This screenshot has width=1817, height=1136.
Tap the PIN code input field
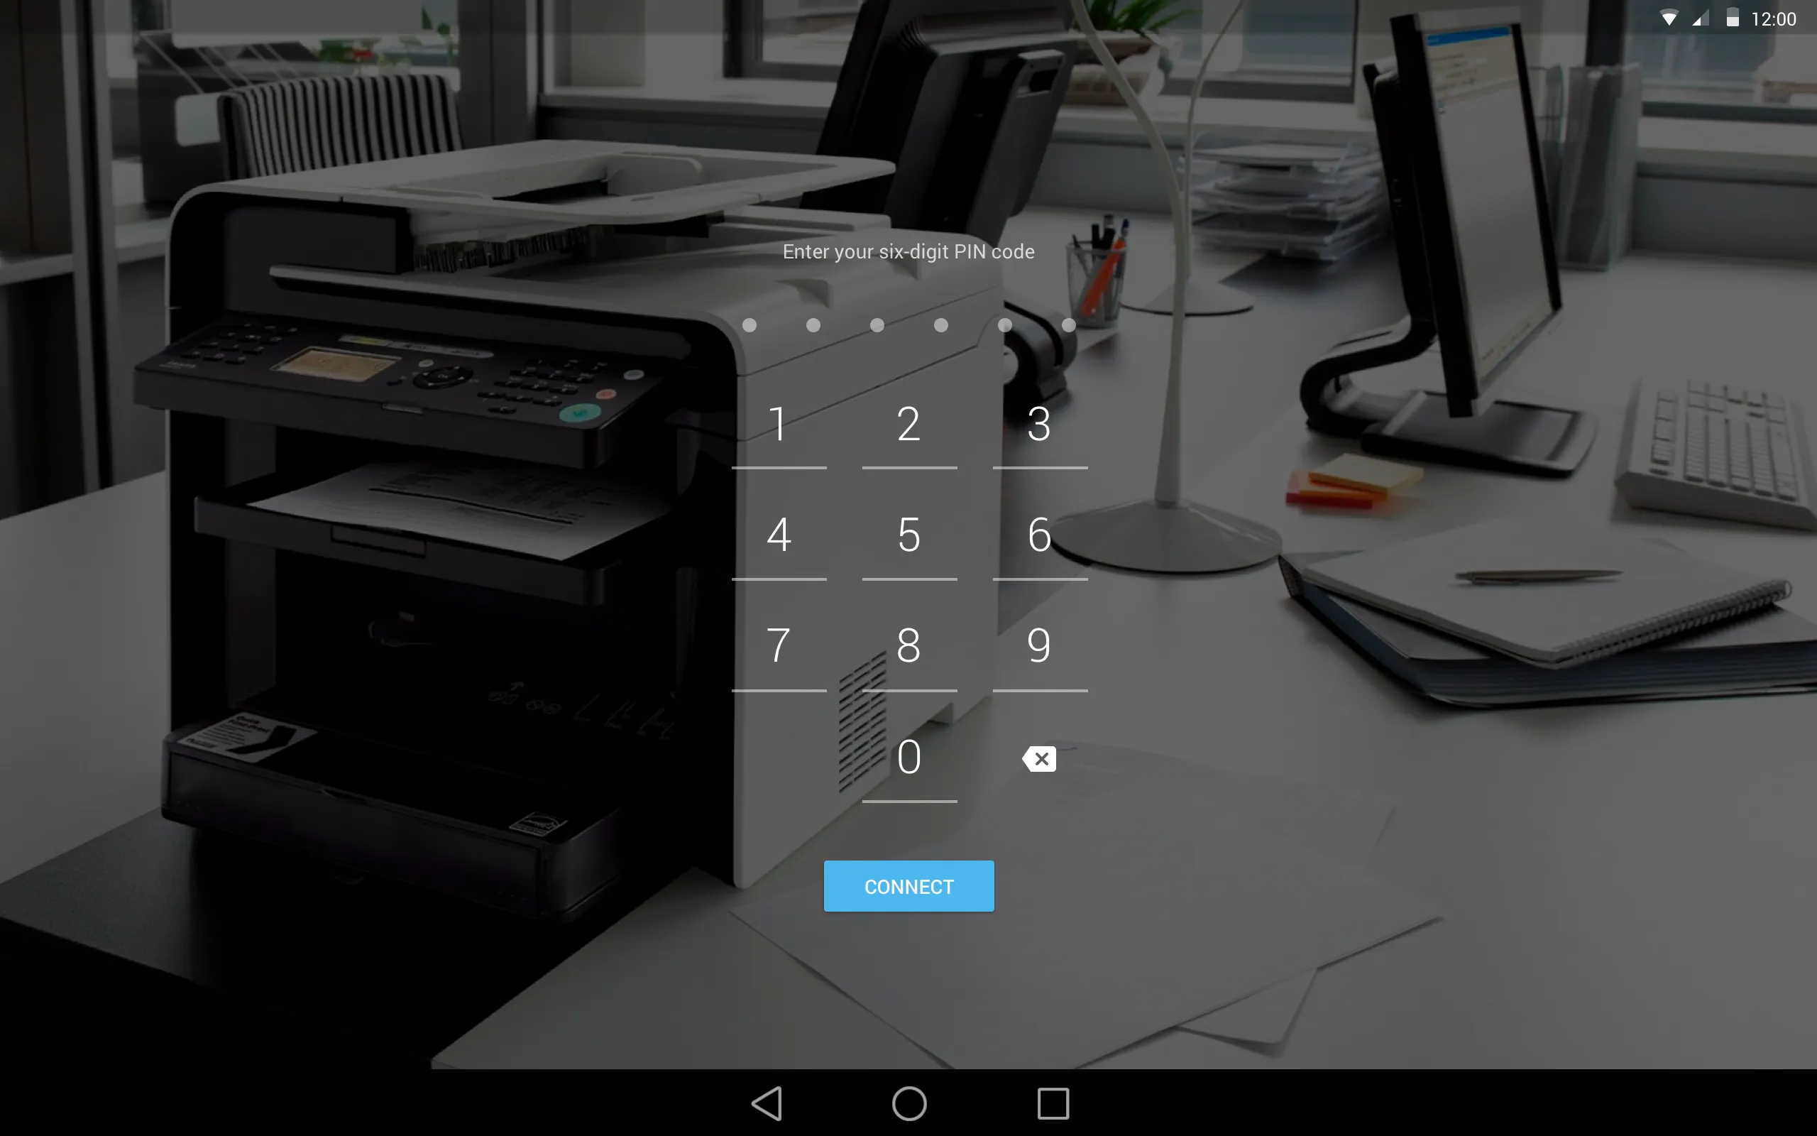pyautogui.click(x=908, y=323)
